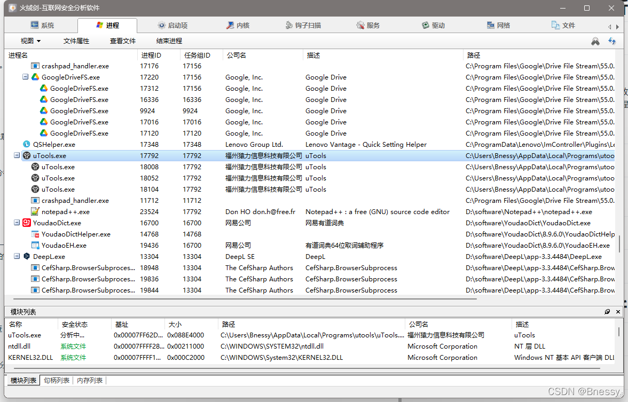Click the binoculars search icon in toolbar

[595, 41]
